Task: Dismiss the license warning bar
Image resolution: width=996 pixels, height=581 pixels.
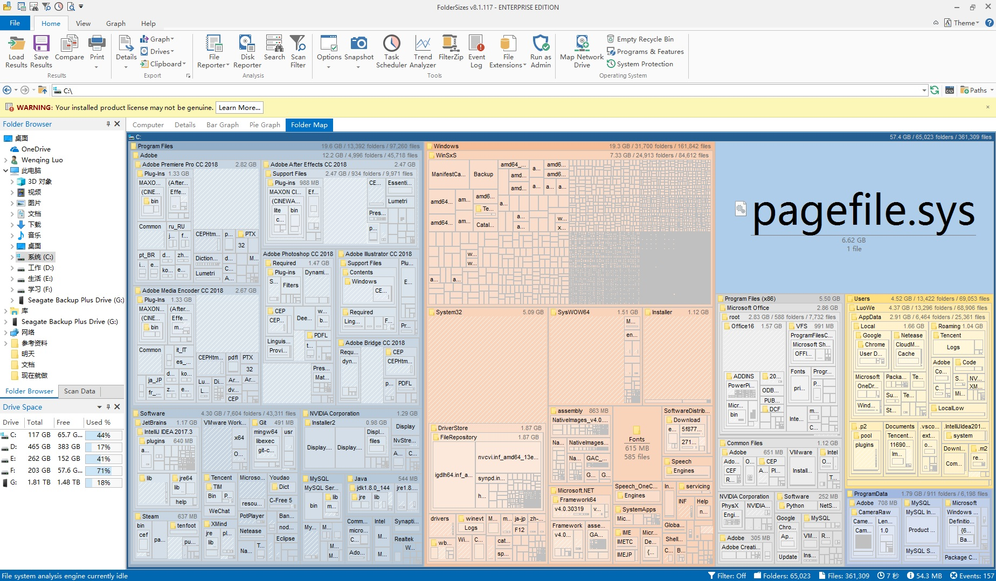Action: coord(988,107)
